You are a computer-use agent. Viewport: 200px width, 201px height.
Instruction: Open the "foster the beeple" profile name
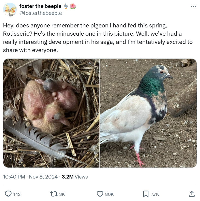40,6
